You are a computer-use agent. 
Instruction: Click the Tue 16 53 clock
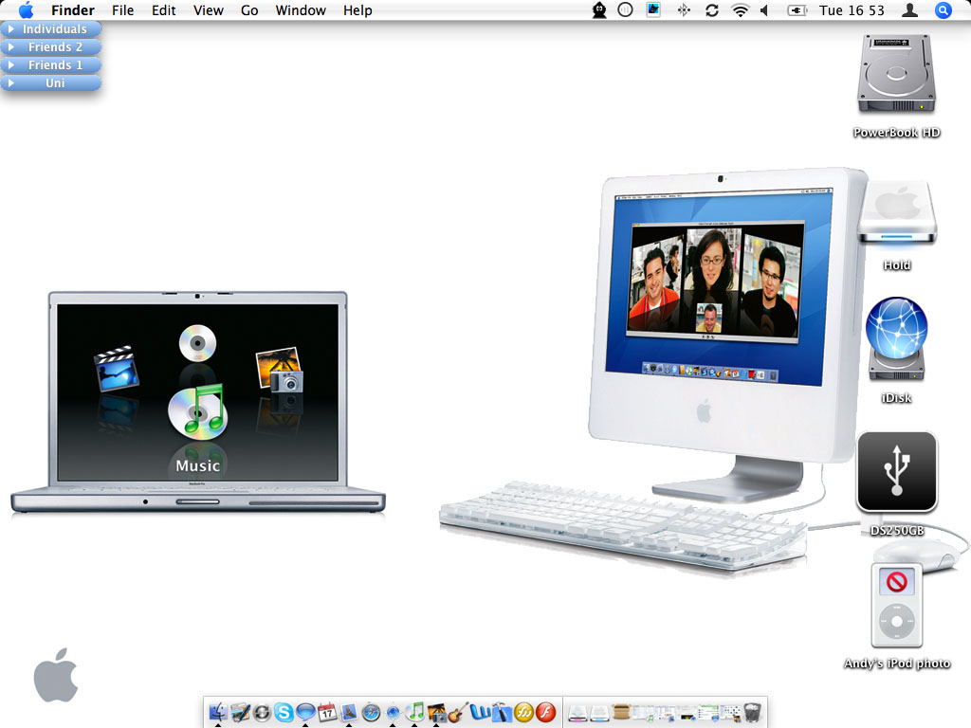(x=852, y=9)
